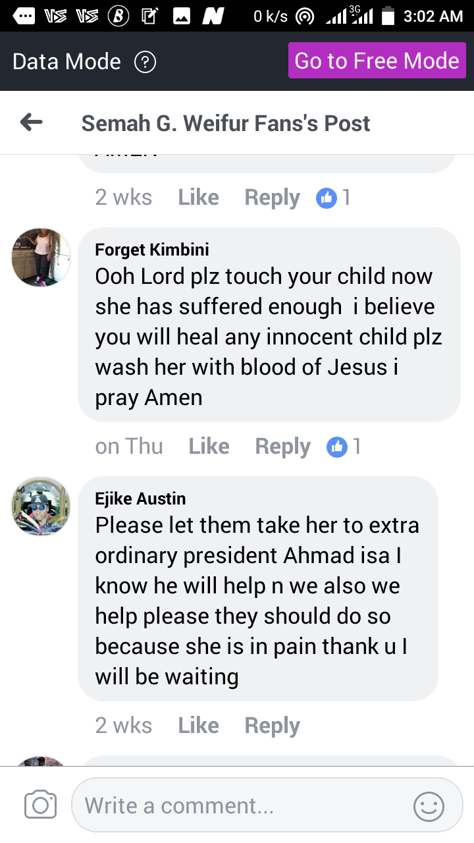
Task: Open Forget Kimbini's profile picture
Action: tap(41, 258)
